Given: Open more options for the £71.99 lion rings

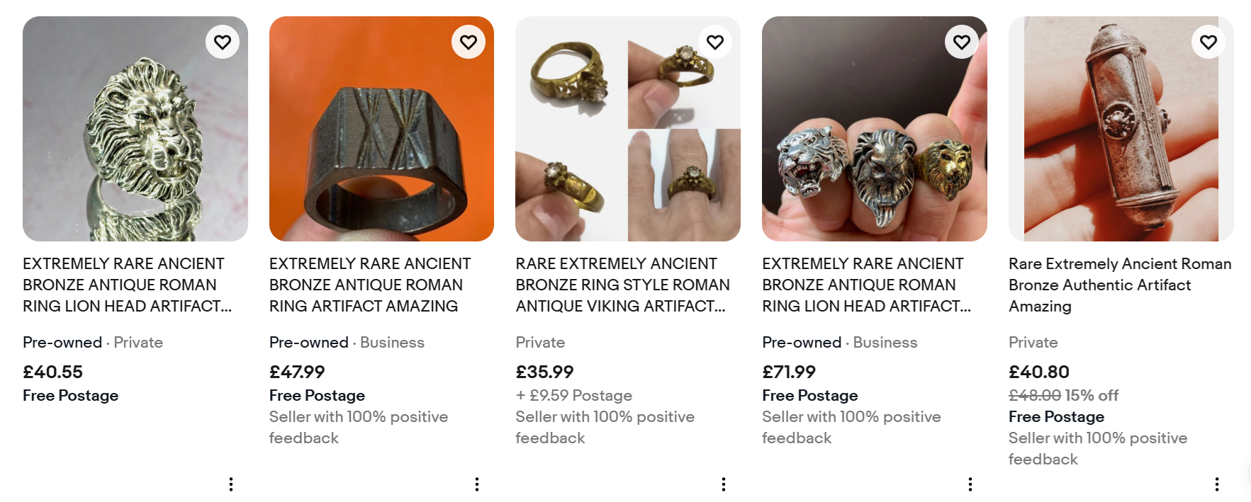Looking at the screenshot, I should click(x=970, y=484).
